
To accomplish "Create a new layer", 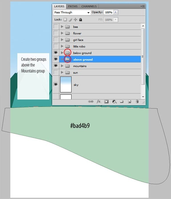I will click(129, 101).
